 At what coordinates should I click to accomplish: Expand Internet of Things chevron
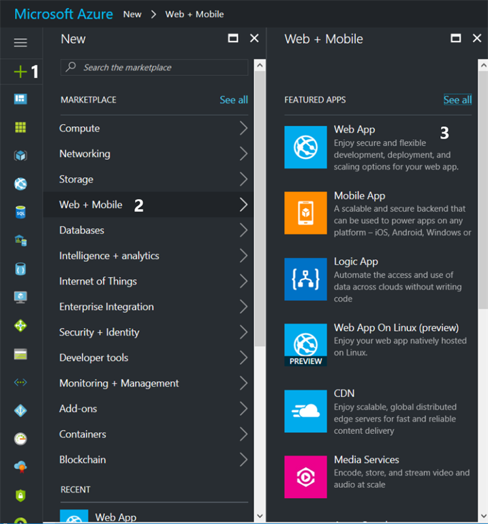pyautogui.click(x=244, y=281)
